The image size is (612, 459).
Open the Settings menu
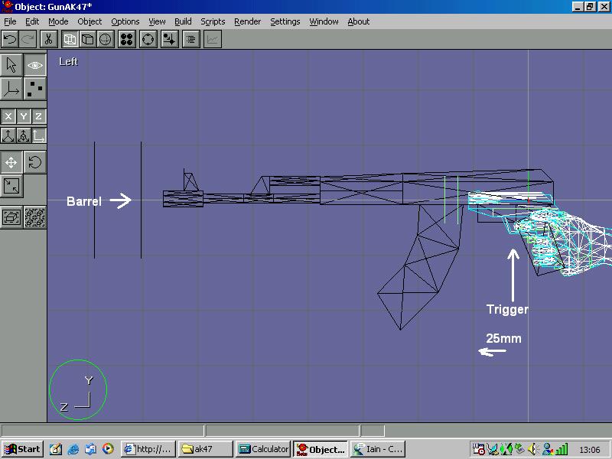pos(285,21)
